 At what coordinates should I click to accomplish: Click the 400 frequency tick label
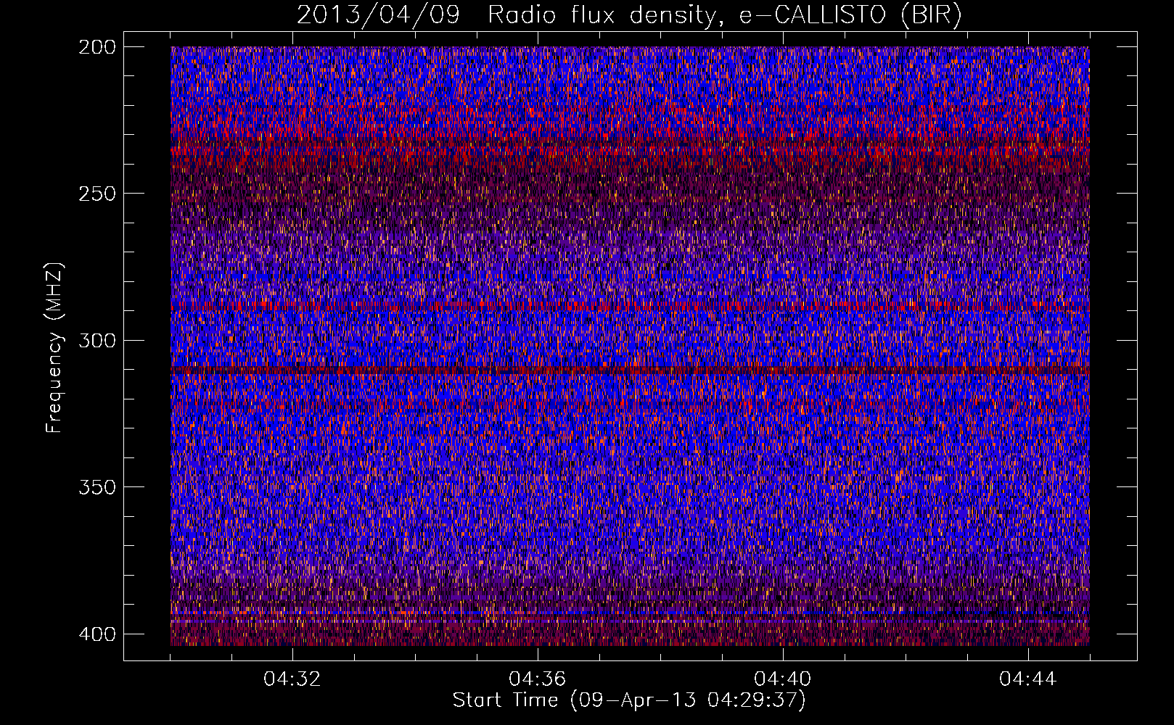click(97, 634)
